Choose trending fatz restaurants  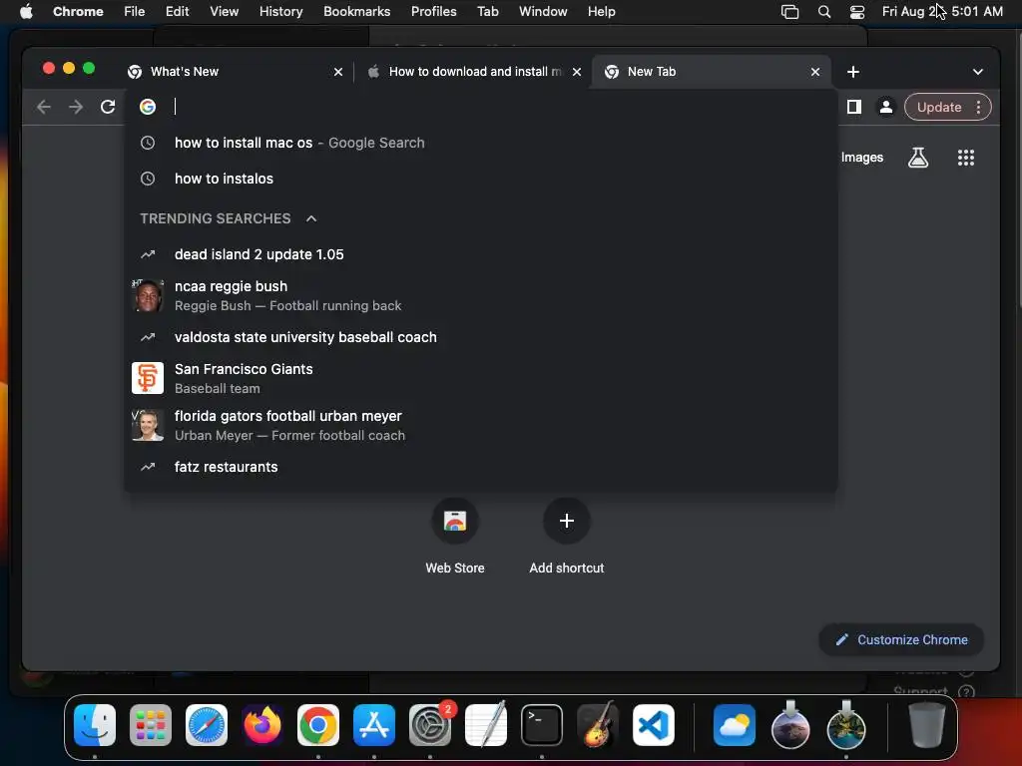coord(480,467)
